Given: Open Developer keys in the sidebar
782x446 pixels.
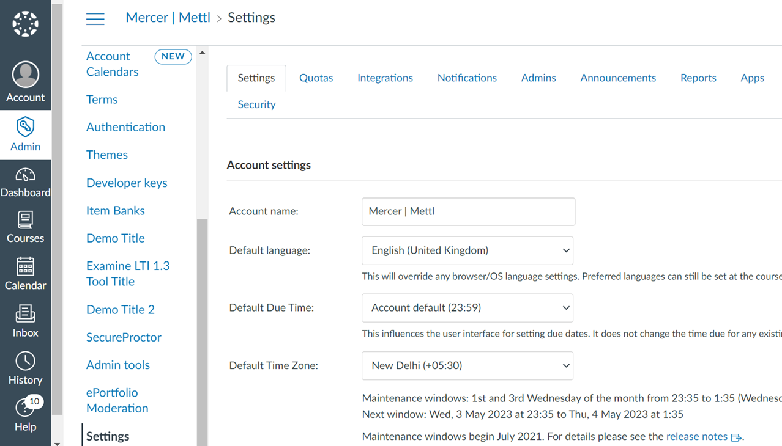Looking at the screenshot, I should [x=127, y=183].
